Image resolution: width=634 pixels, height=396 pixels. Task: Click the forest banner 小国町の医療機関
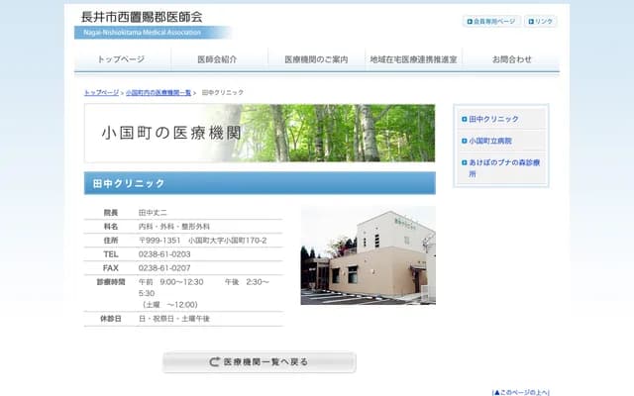tap(260, 134)
